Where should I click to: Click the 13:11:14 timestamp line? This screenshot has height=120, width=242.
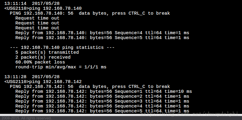point(32,3)
